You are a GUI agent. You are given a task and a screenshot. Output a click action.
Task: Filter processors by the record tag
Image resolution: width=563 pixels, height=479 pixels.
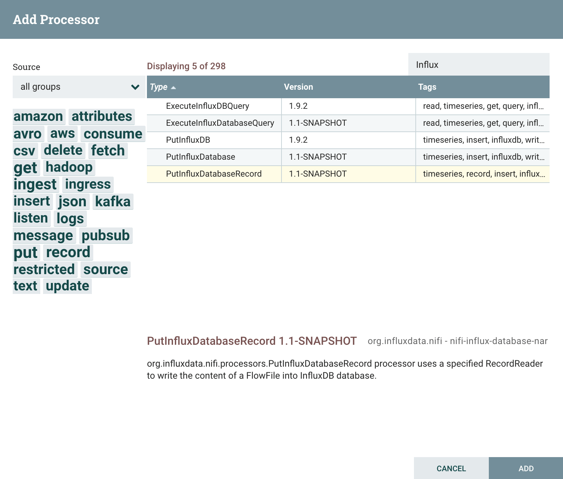pyautogui.click(x=68, y=253)
